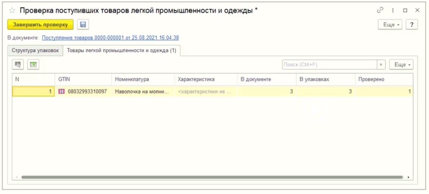
Task: Click the pink GTIN marker icon in row
Action: click(x=62, y=92)
